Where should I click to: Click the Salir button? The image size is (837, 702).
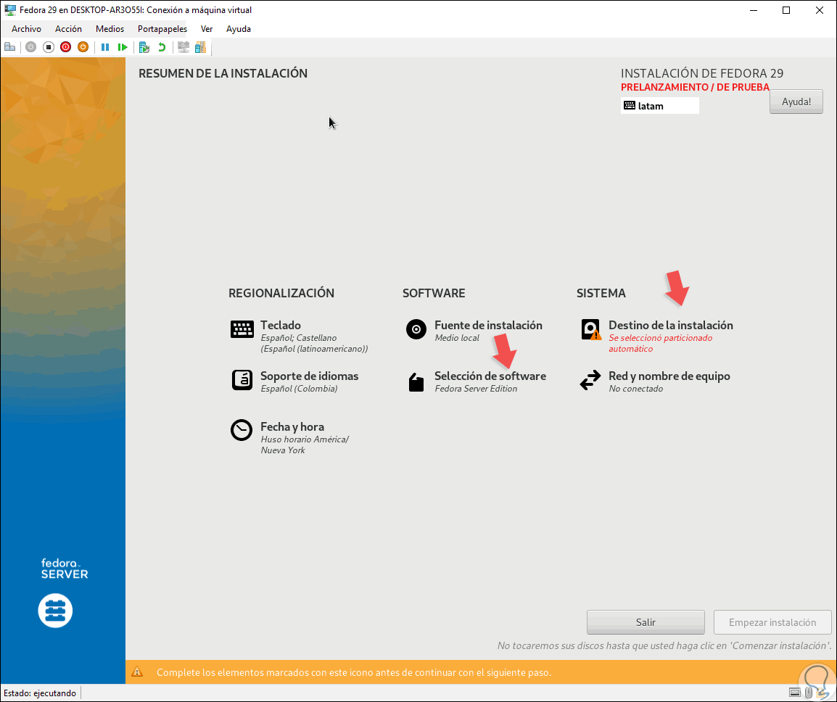click(x=646, y=622)
